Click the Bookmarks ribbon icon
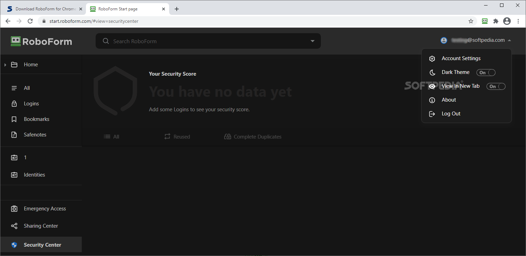 tap(14, 119)
